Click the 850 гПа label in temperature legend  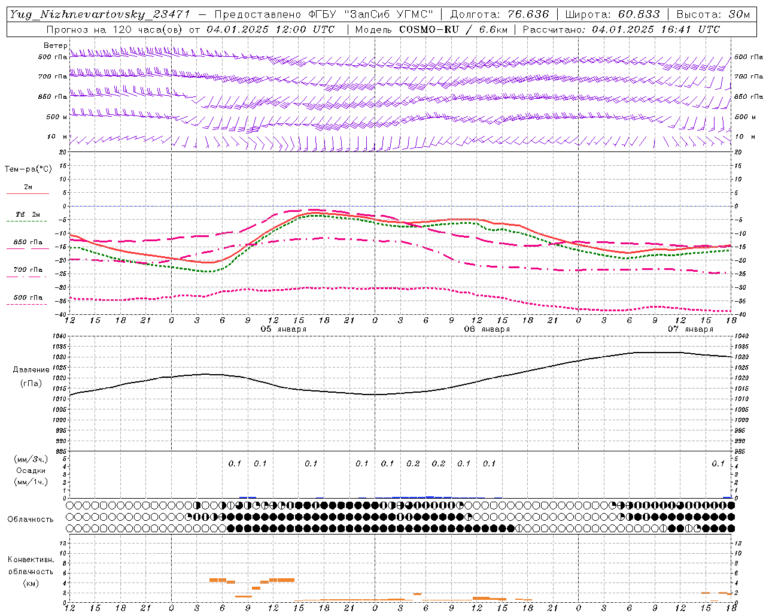[x=28, y=242]
